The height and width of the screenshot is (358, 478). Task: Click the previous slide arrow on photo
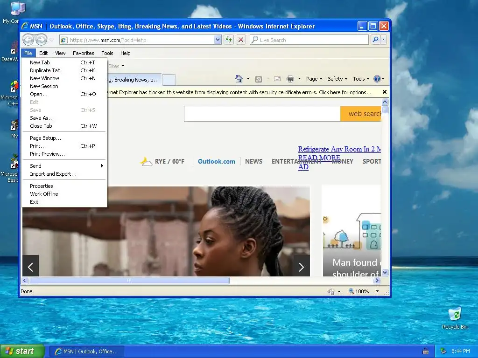30,267
